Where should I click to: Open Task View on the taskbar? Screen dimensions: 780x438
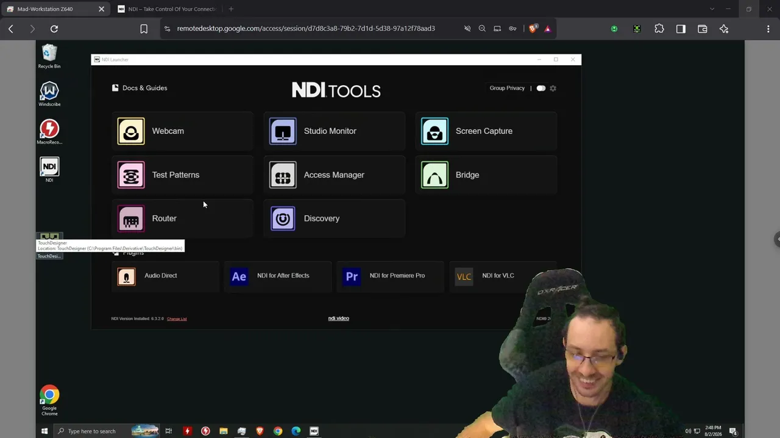(169, 431)
